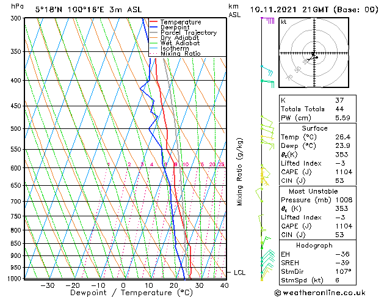
Task: Click the 'kt' label in hodograph
Action: click(284, 22)
